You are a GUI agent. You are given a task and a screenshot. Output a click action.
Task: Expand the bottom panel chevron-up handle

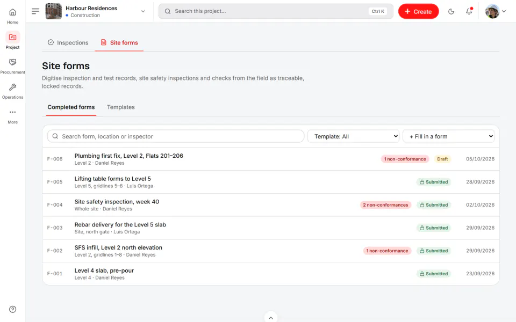point(271,318)
